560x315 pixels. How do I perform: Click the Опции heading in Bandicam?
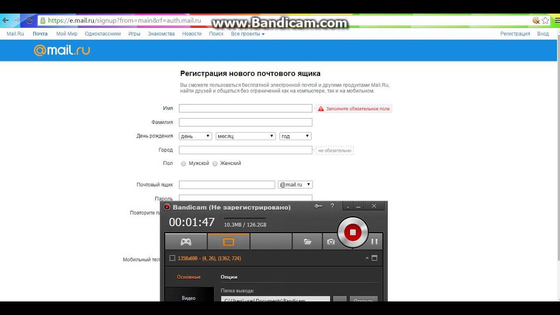[229, 277]
